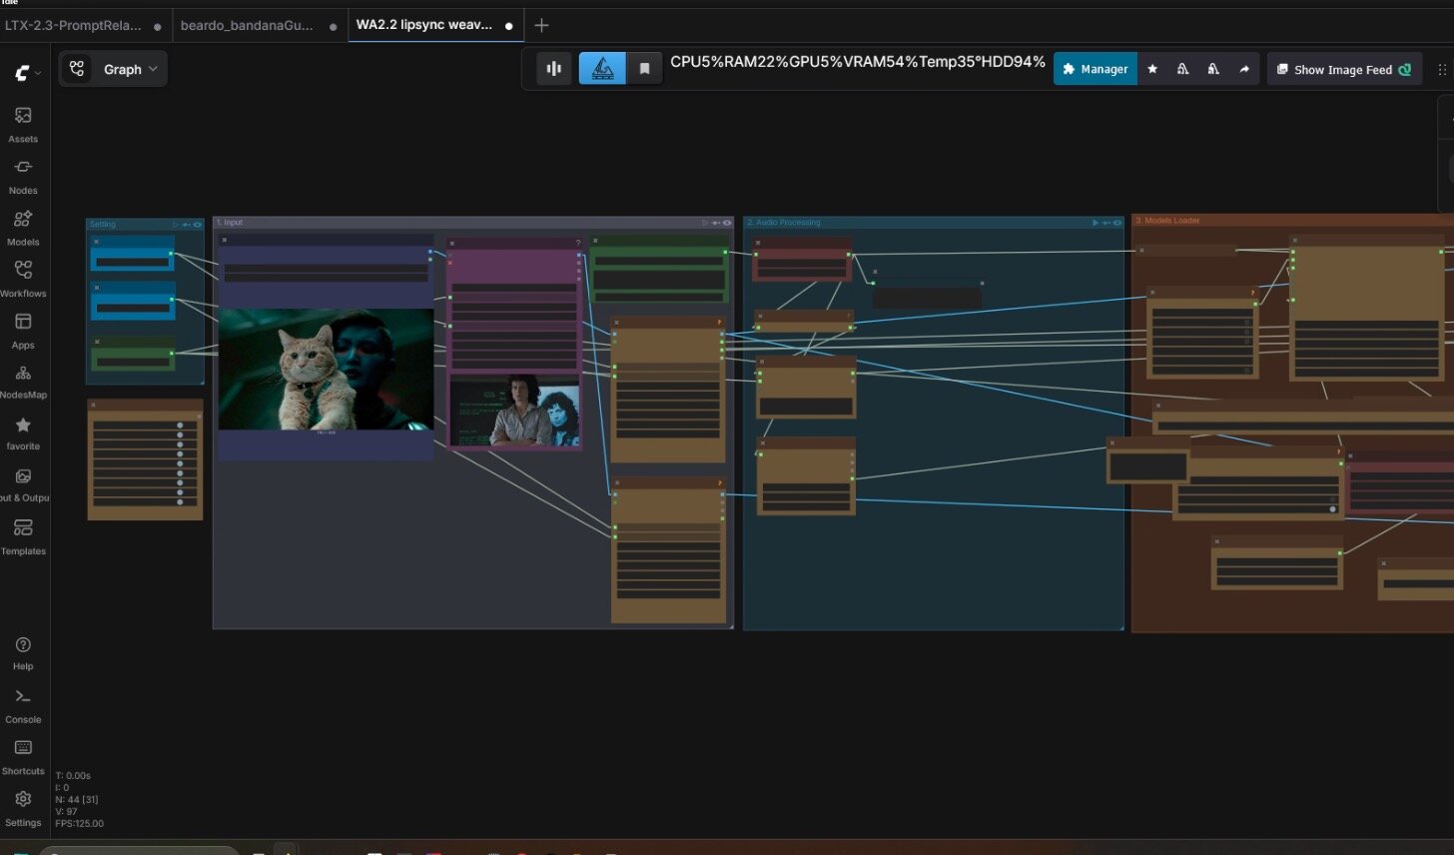
Task: Open the Models sidebar panel
Action: click(x=23, y=227)
